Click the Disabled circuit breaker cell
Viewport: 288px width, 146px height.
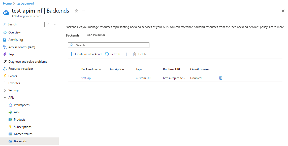pyautogui.click(x=196, y=78)
